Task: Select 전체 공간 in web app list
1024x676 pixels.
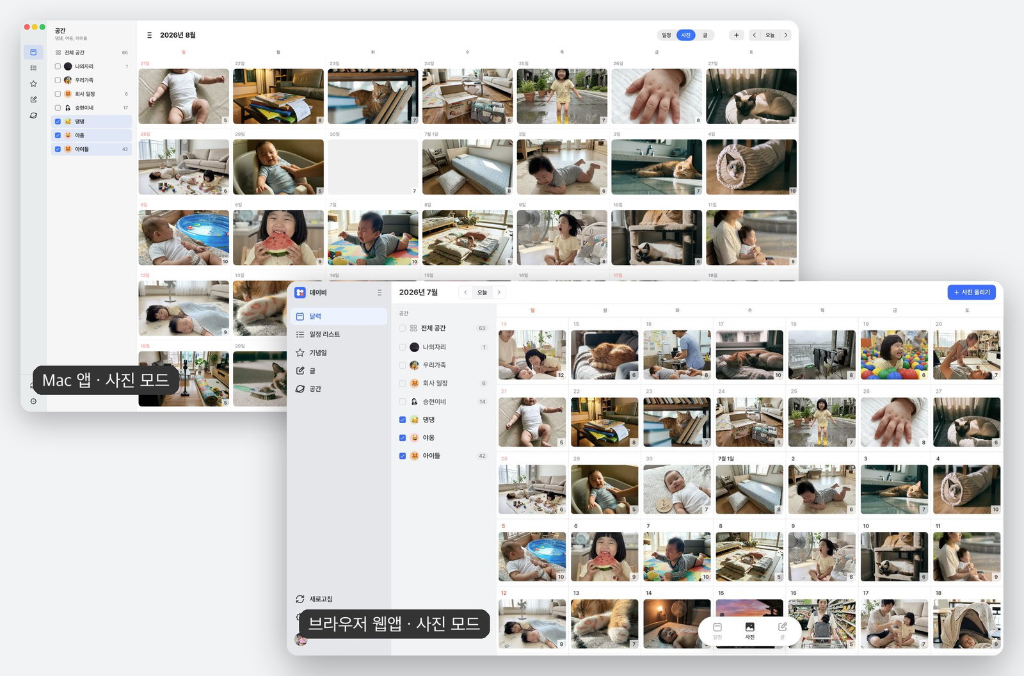Action: point(443,328)
